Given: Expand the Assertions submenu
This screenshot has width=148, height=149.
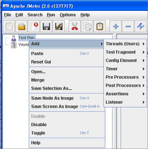Looking at the screenshot, I should point(125,94).
